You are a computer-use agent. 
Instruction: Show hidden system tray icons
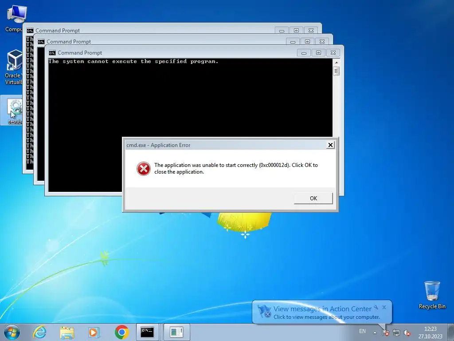tap(375, 333)
